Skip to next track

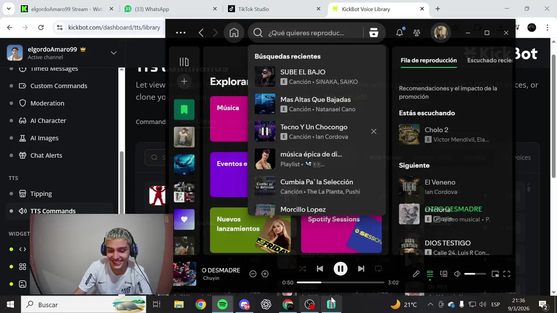pos(361,269)
